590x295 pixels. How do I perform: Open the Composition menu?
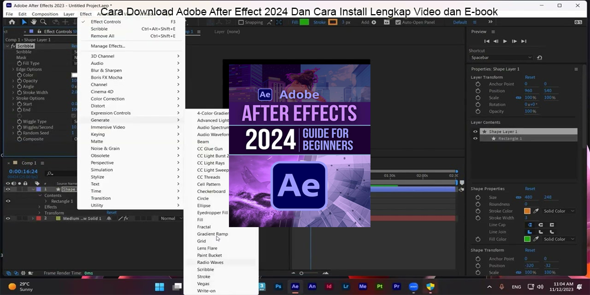coord(45,14)
